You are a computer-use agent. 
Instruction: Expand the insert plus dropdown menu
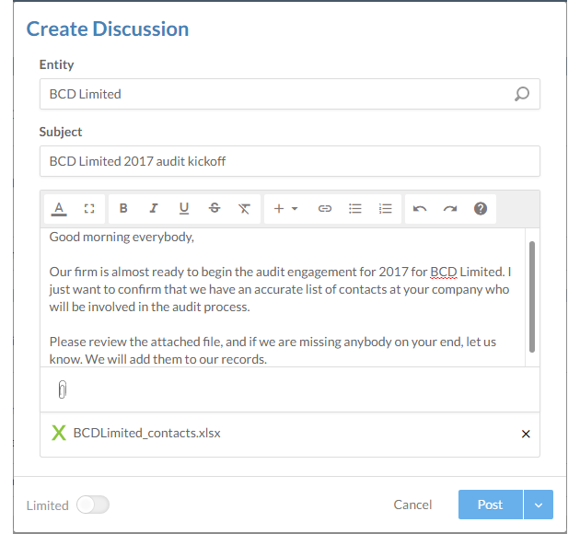pos(285,209)
